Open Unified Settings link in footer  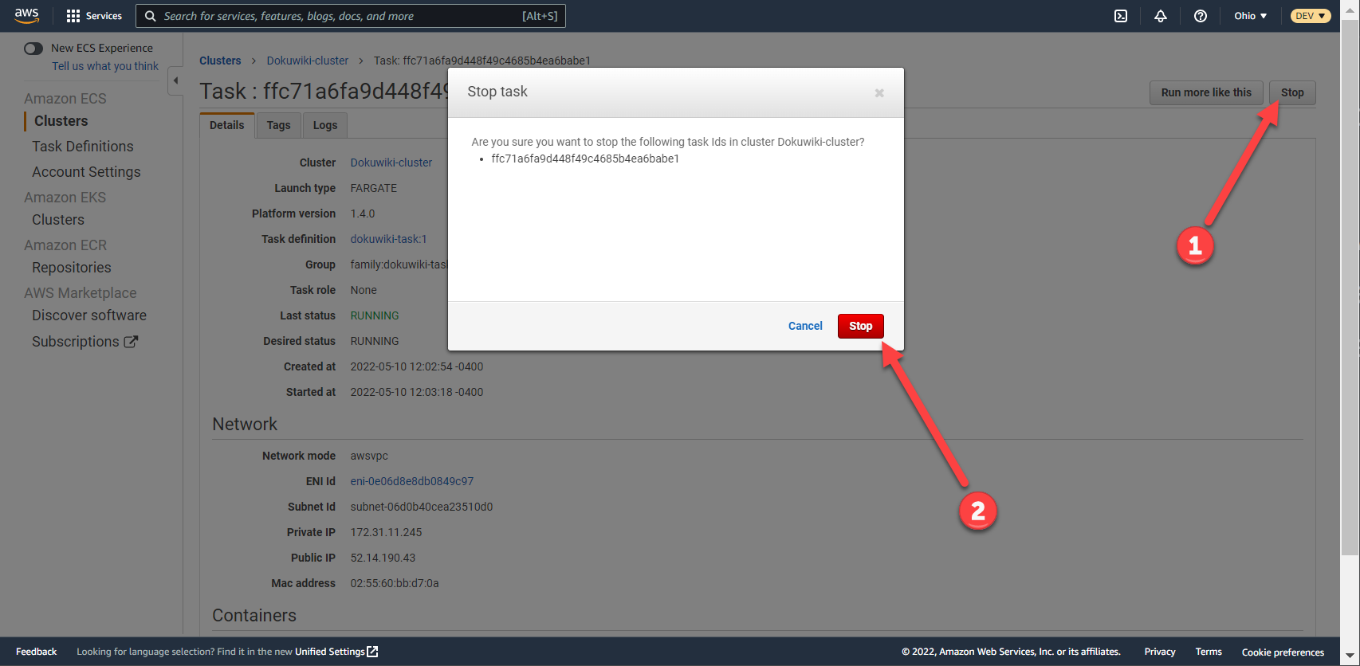pyautogui.click(x=330, y=652)
